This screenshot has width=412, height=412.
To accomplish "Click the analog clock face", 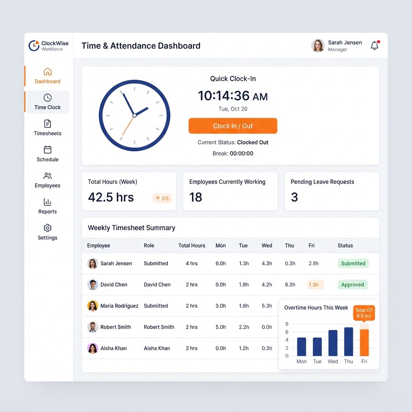I will [134, 115].
